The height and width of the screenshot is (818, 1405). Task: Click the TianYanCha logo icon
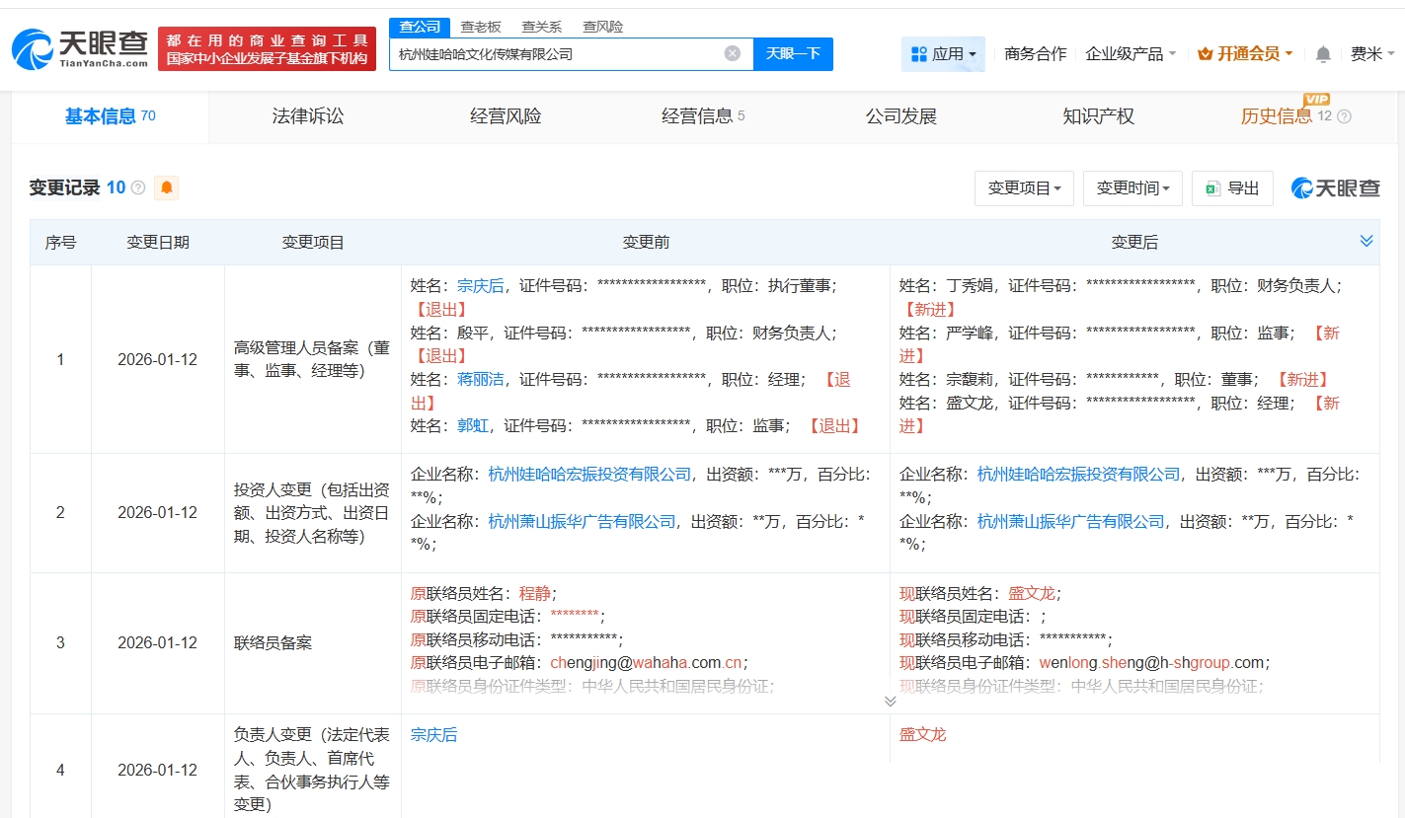(x=33, y=48)
